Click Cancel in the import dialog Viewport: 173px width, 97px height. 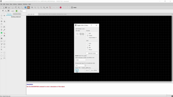pos(87,70)
